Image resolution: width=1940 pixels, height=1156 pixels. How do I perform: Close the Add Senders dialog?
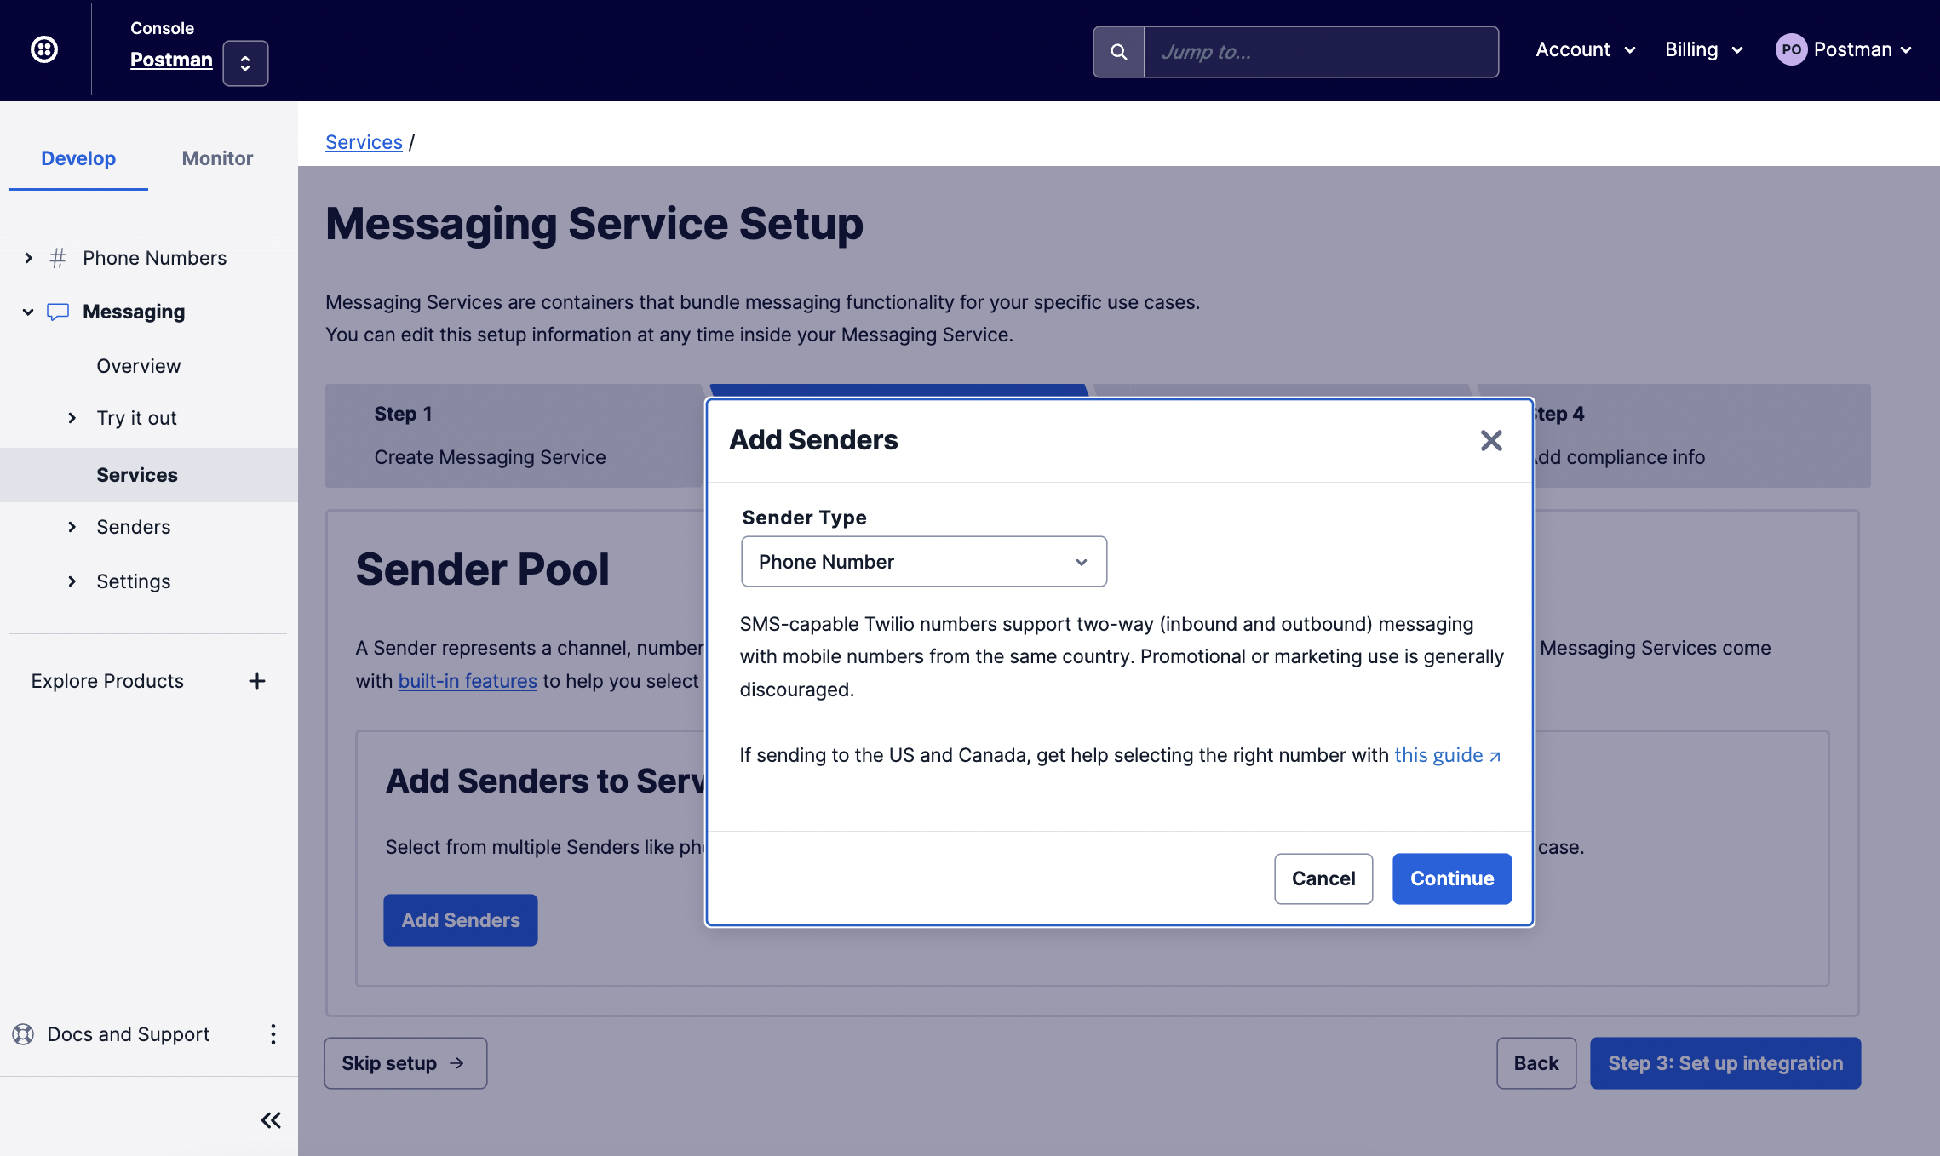coord(1490,440)
